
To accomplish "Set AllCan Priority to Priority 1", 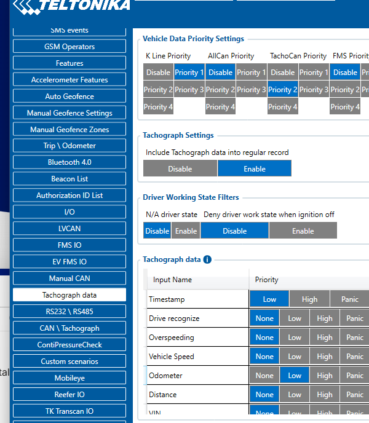I will tap(252, 72).
